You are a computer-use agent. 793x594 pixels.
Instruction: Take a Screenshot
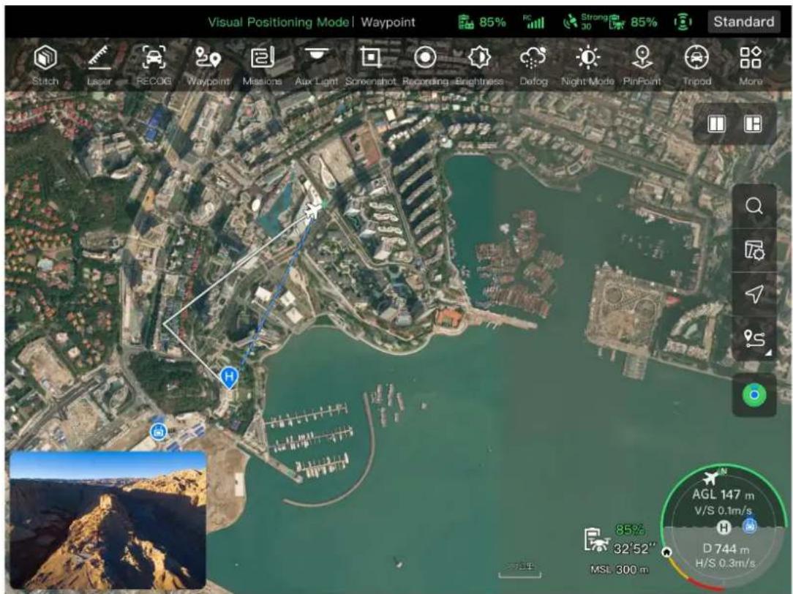[371, 65]
